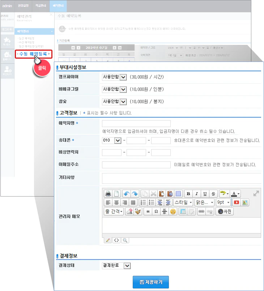The width and height of the screenshot is (264, 291).
Task: Open the 수동 예약등록 menu link
Action: [x=34, y=54]
